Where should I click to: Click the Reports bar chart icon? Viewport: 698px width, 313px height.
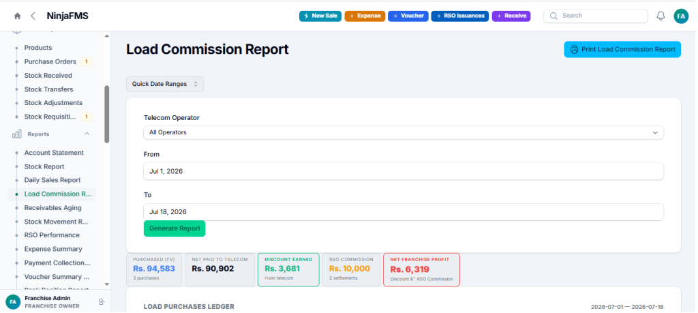[17, 134]
